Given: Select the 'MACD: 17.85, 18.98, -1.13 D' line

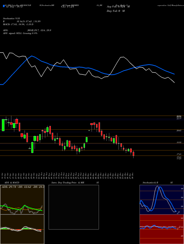Looking at the screenshot, I should pos(18,24).
